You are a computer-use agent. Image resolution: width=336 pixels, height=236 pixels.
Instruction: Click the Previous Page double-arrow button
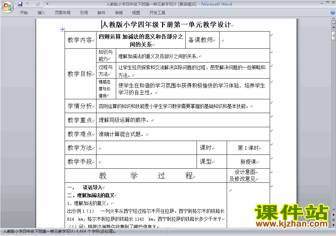pos(334,215)
